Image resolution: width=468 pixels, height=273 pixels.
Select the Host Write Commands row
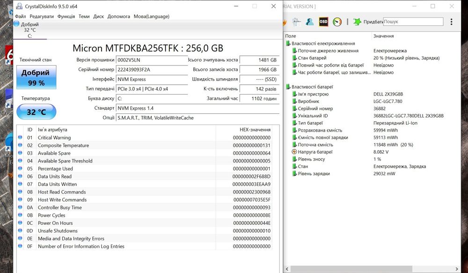(144, 199)
